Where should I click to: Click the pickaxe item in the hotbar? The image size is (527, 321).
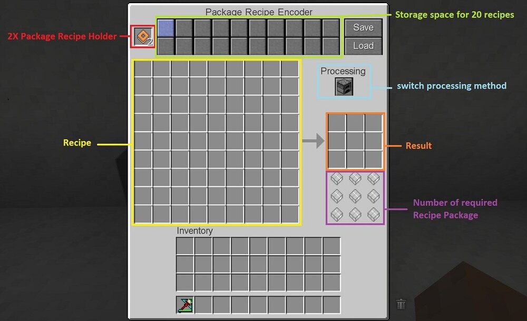(x=185, y=305)
